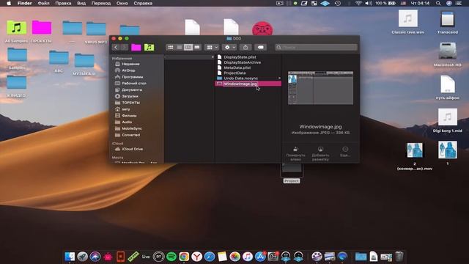
Task: Open the group-by arrangement dropdown
Action: (212, 47)
